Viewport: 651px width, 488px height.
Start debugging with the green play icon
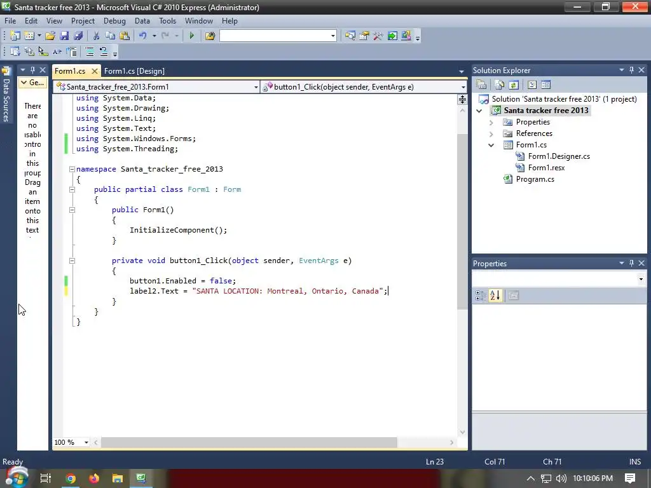coord(192,36)
